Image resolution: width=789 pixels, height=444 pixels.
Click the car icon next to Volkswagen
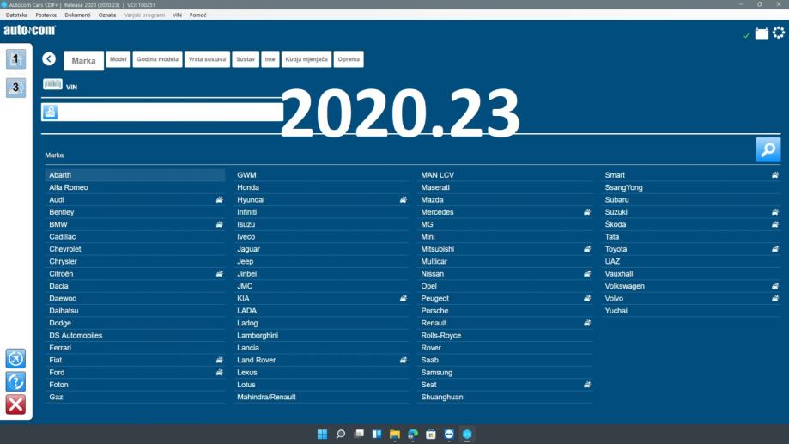(775, 286)
